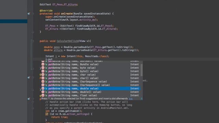Image resolution: width=219 pixels, height=123 pixels.
Task: Click comment about Home/Up button
Action: tap(89, 105)
